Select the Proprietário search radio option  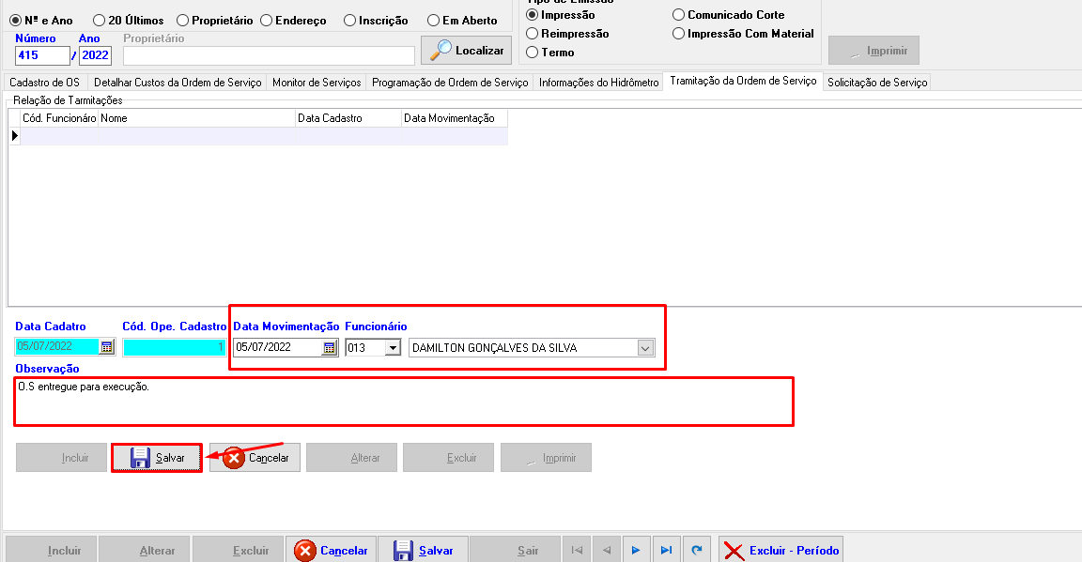182,21
